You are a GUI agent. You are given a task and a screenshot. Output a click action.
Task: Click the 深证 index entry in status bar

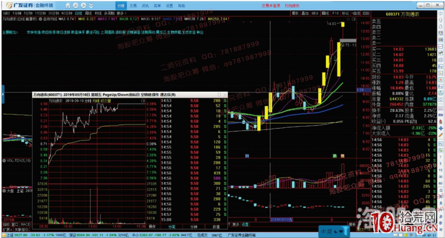click(x=99, y=235)
